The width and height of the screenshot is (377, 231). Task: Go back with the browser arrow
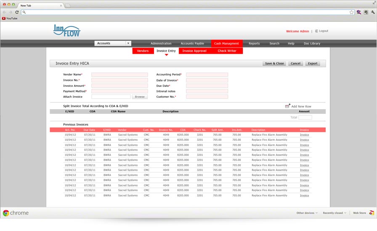tap(4, 12)
